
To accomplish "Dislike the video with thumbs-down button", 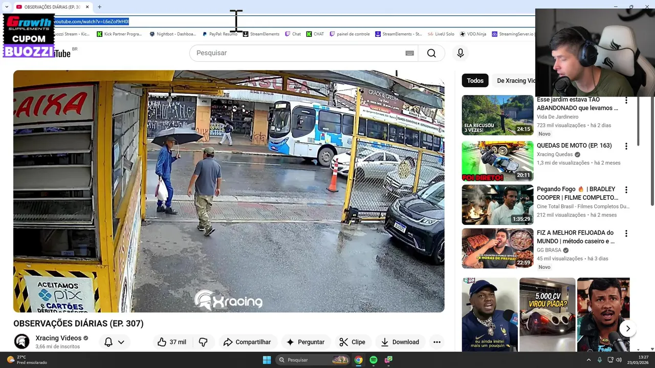I will (203, 342).
